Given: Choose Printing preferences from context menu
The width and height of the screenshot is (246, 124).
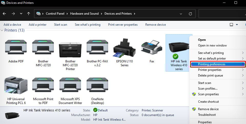Looking at the screenshot, I should [x=211, y=64].
